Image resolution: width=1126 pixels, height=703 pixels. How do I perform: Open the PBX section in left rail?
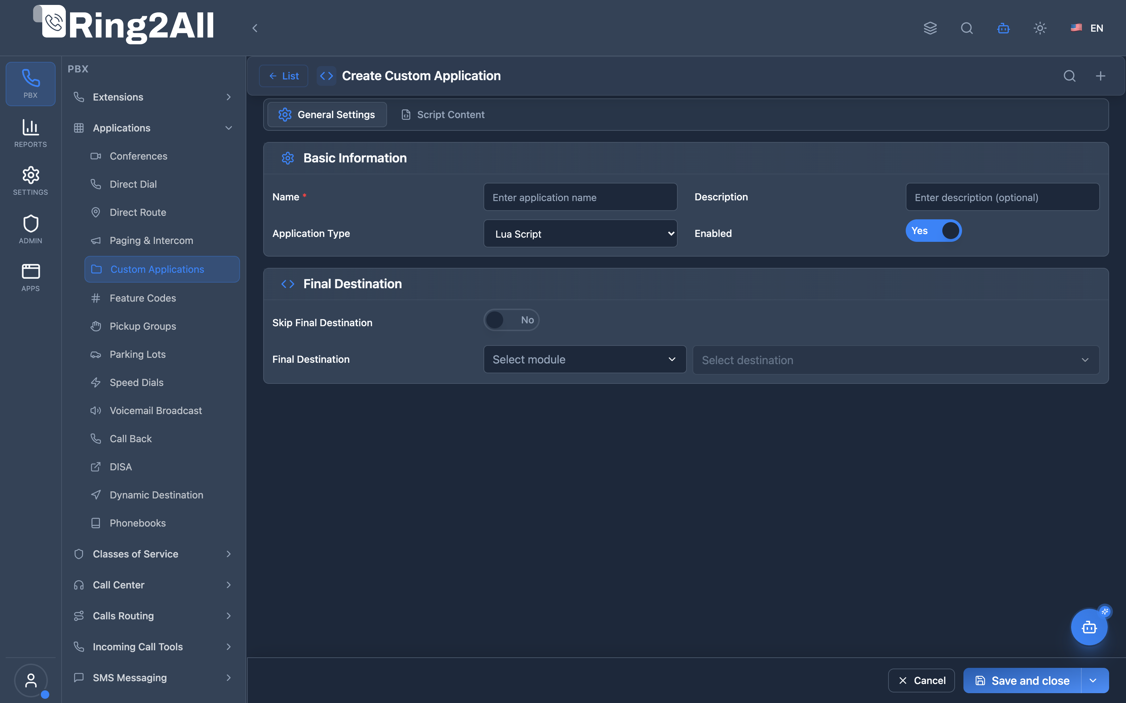click(30, 84)
